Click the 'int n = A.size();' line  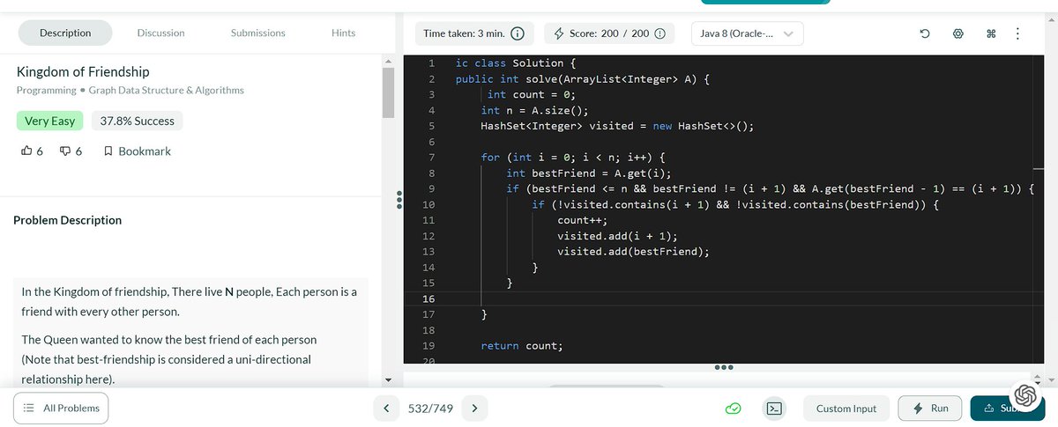tap(534, 110)
